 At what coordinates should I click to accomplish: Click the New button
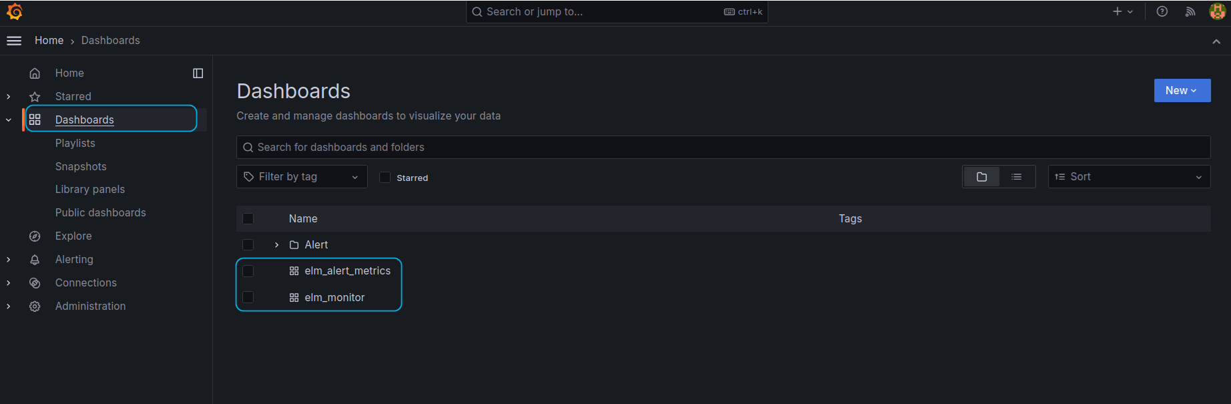tap(1182, 91)
